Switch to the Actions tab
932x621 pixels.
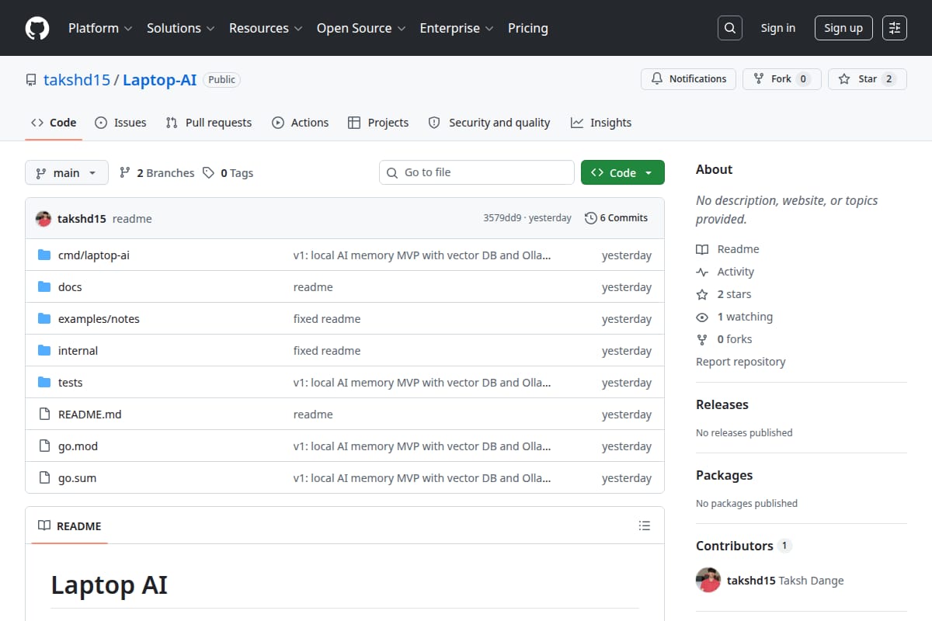pyautogui.click(x=300, y=123)
